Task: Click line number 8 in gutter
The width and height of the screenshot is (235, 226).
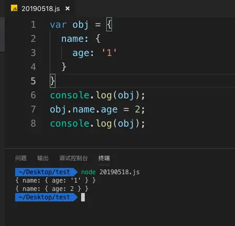Action: [x=33, y=123]
